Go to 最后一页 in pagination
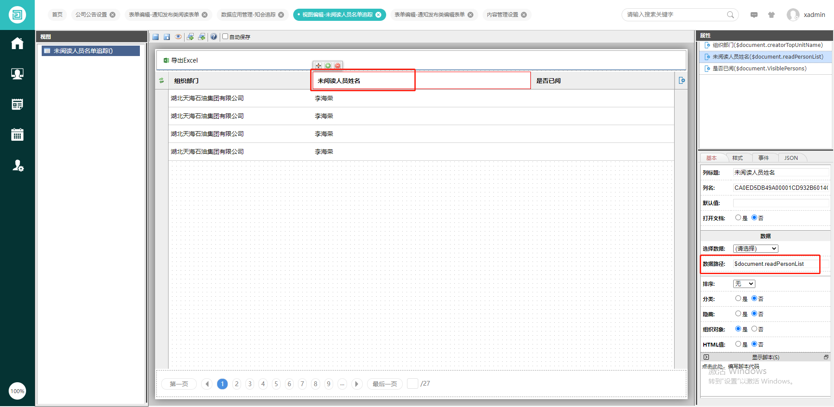The image size is (834, 407). (x=384, y=384)
